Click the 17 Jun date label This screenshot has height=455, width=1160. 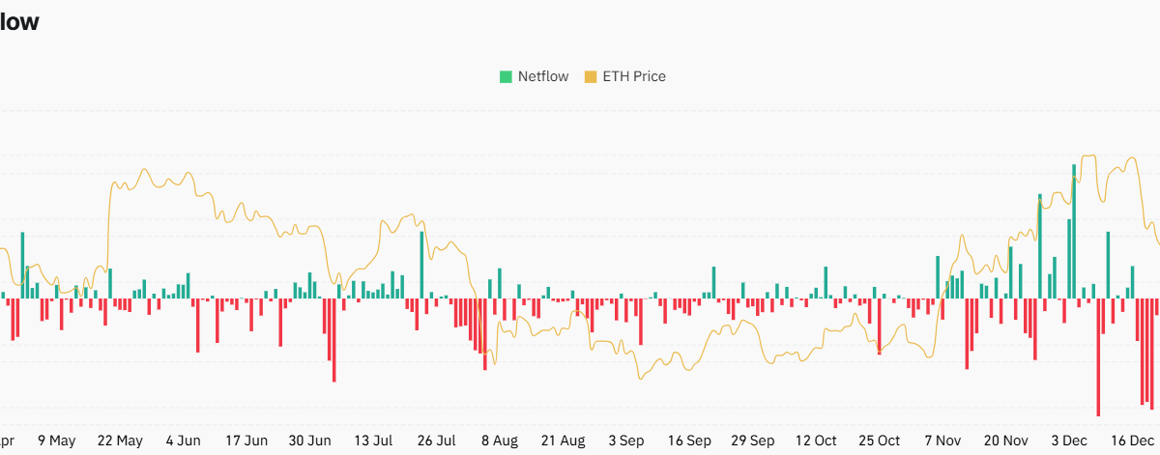(246, 441)
